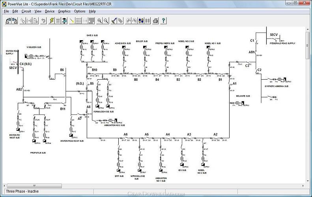Click the 'MOLANTE SUB' label
Screen dimensions: 312x197
pos(243,96)
